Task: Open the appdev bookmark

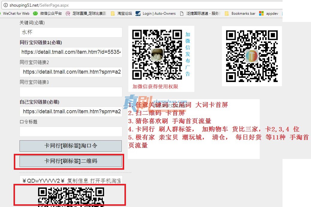Action: (x=272, y=14)
